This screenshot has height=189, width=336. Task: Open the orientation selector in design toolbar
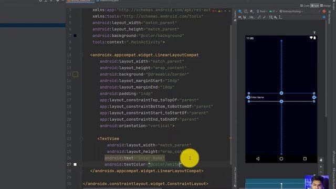coord(246,12)
